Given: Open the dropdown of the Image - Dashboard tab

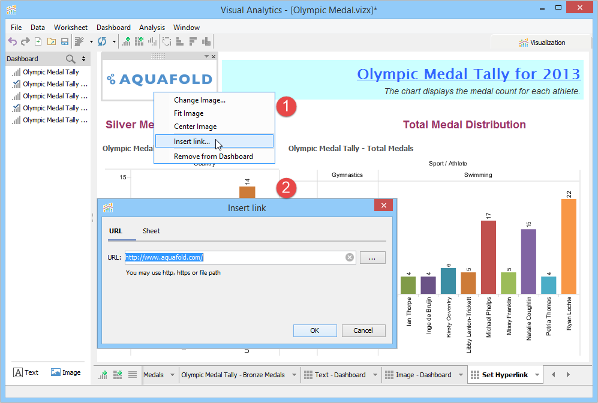Looking at the screenshot, I should point(461,375).
